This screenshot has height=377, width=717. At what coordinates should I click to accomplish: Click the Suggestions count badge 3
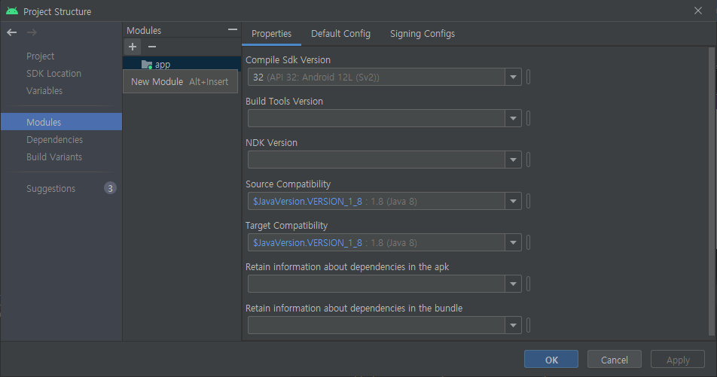tap(110, 188)
